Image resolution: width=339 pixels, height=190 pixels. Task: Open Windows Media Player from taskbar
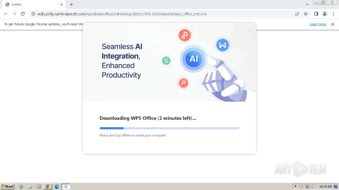click(39, 187)
